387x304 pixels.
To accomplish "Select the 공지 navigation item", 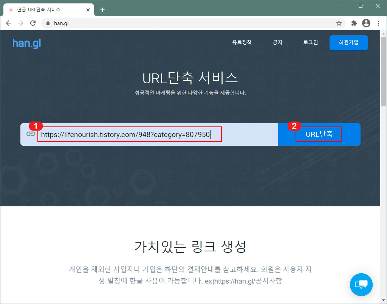I will tap(278, 43).
